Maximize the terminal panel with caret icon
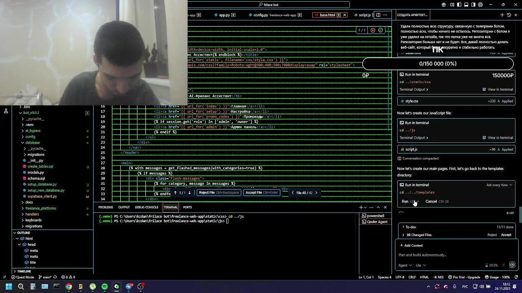 [378, 208]
